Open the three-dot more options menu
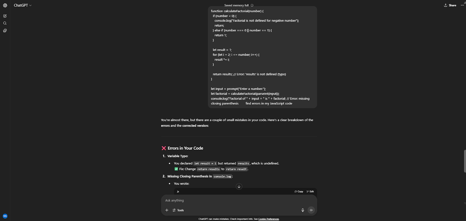 [462, 5]
